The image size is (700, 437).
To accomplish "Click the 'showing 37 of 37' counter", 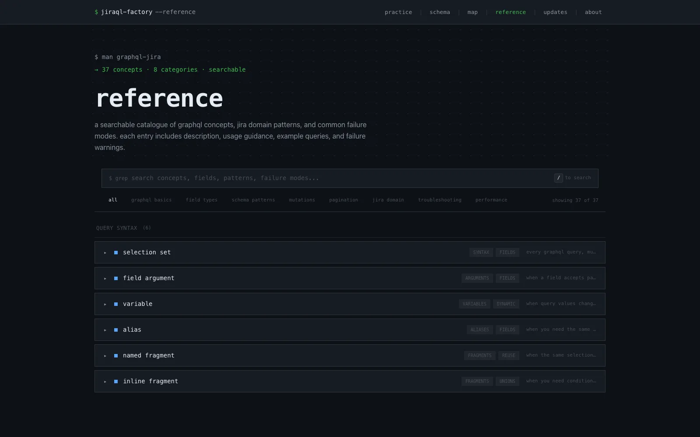I will coord(575,200).
